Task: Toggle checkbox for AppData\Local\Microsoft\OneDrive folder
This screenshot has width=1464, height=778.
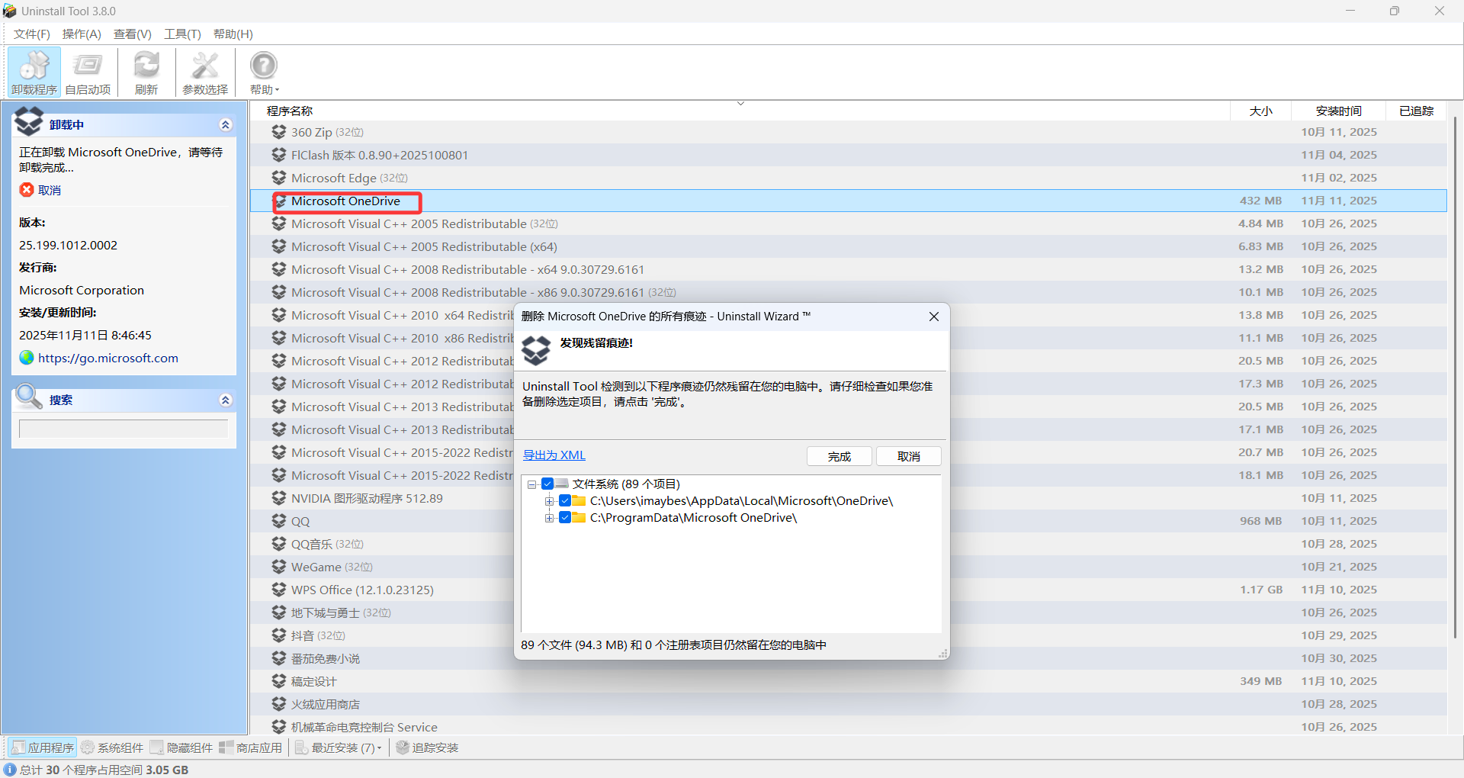Action: (565, 500)
